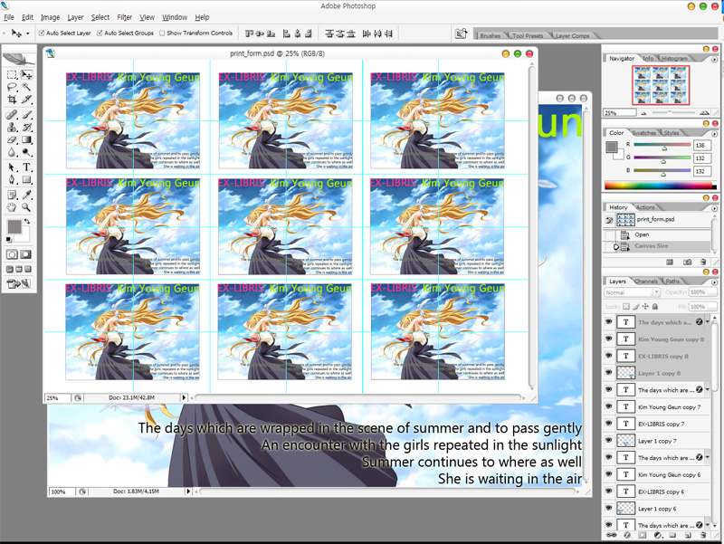
Task: Click the delete layer trash icon
Action: 703,535
